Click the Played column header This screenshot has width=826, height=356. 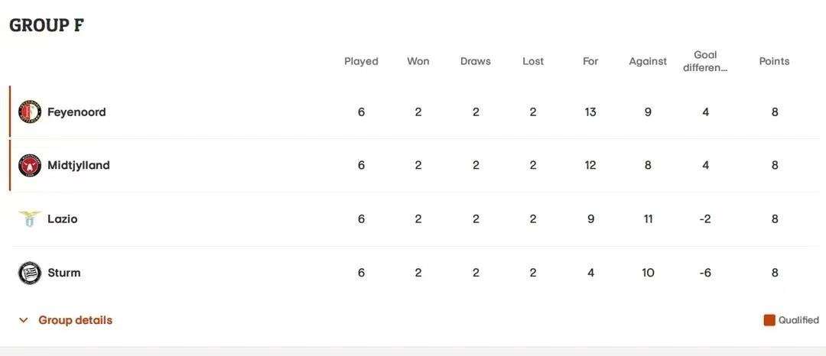click(361, 61)
